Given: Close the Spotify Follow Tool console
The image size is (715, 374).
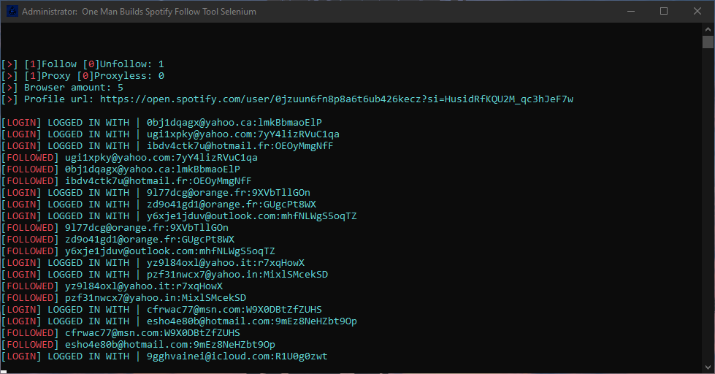Looking at the screenshot, I should click(697, 12).
